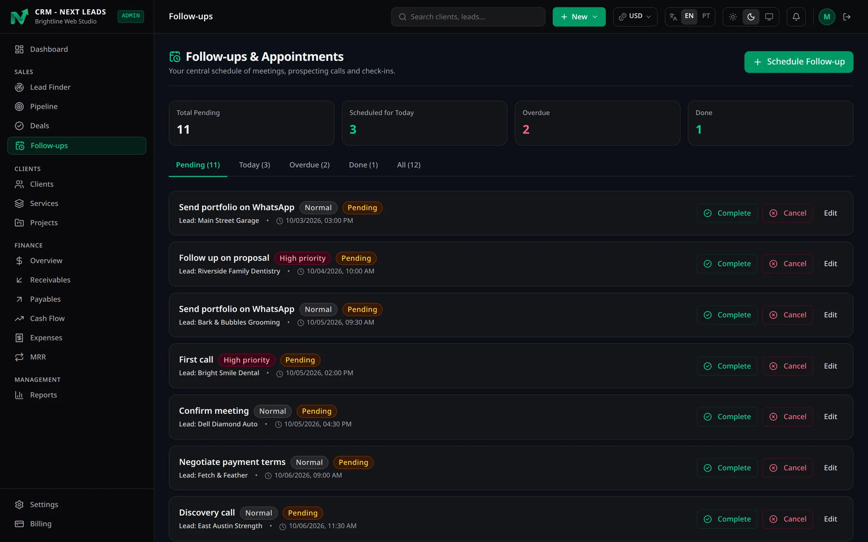Click the Overdue stat card

click(x=597, y=123)
